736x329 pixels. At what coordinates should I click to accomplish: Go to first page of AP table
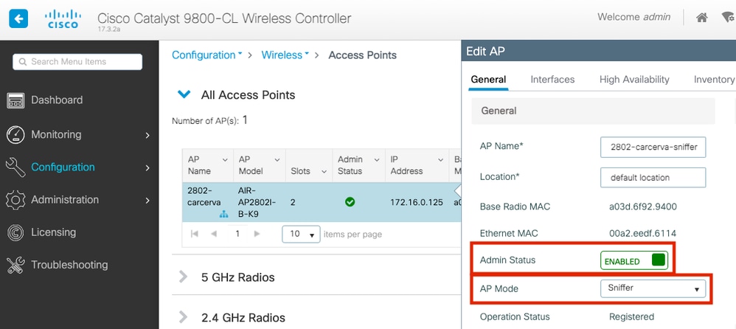[195, 233]
